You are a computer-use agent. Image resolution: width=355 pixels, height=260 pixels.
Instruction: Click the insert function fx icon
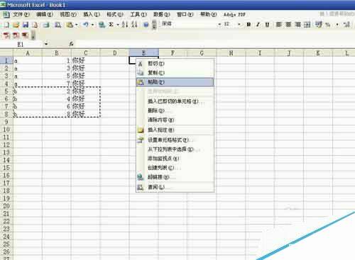point(71,44)
